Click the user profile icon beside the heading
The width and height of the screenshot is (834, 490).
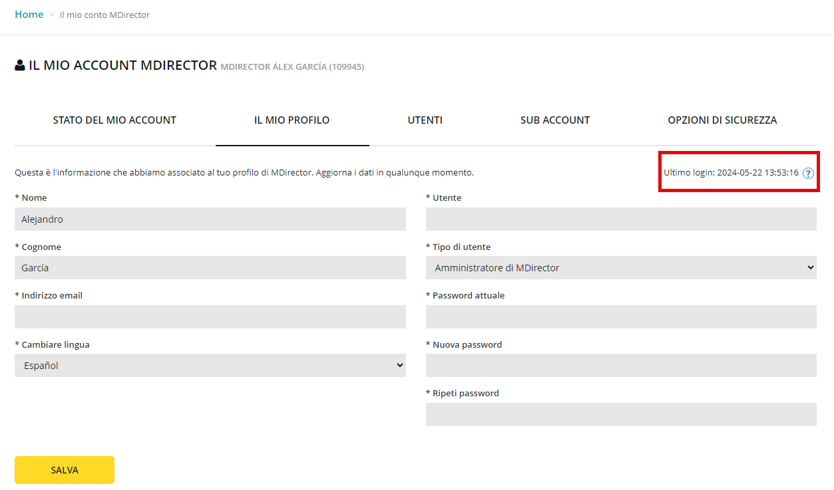point(20,65)
